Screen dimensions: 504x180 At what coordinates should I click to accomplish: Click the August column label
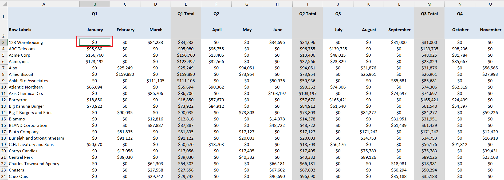point(369,30)
